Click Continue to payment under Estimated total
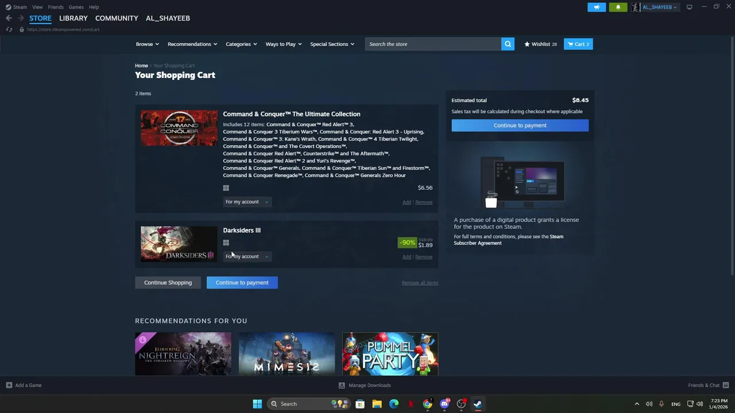Screen dimensions: 735x413 520,126
